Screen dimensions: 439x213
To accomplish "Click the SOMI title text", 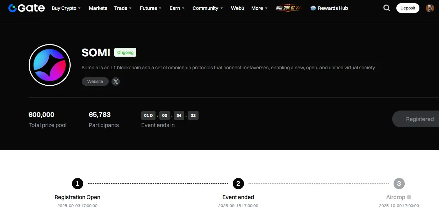I will pyautogui.click(x=96, y=52).
